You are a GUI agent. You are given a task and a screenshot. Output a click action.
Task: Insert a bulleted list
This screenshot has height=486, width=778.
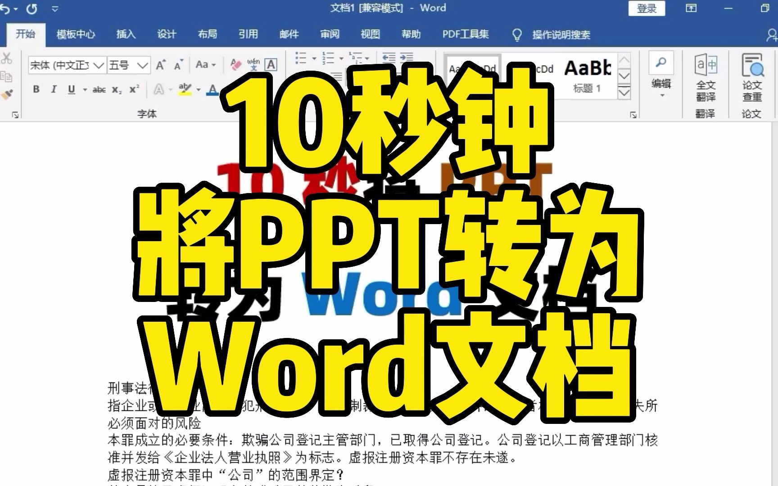click(301, 58)
